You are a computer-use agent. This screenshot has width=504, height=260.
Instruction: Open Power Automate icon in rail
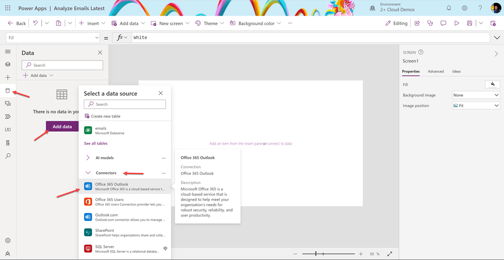pyautogui.click(x=8, y=116)
